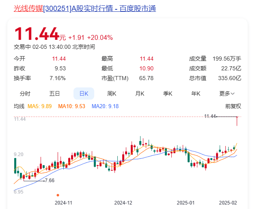Click the 2024-12 date axis label
The image size is (255, 209).
pos(123,202)
